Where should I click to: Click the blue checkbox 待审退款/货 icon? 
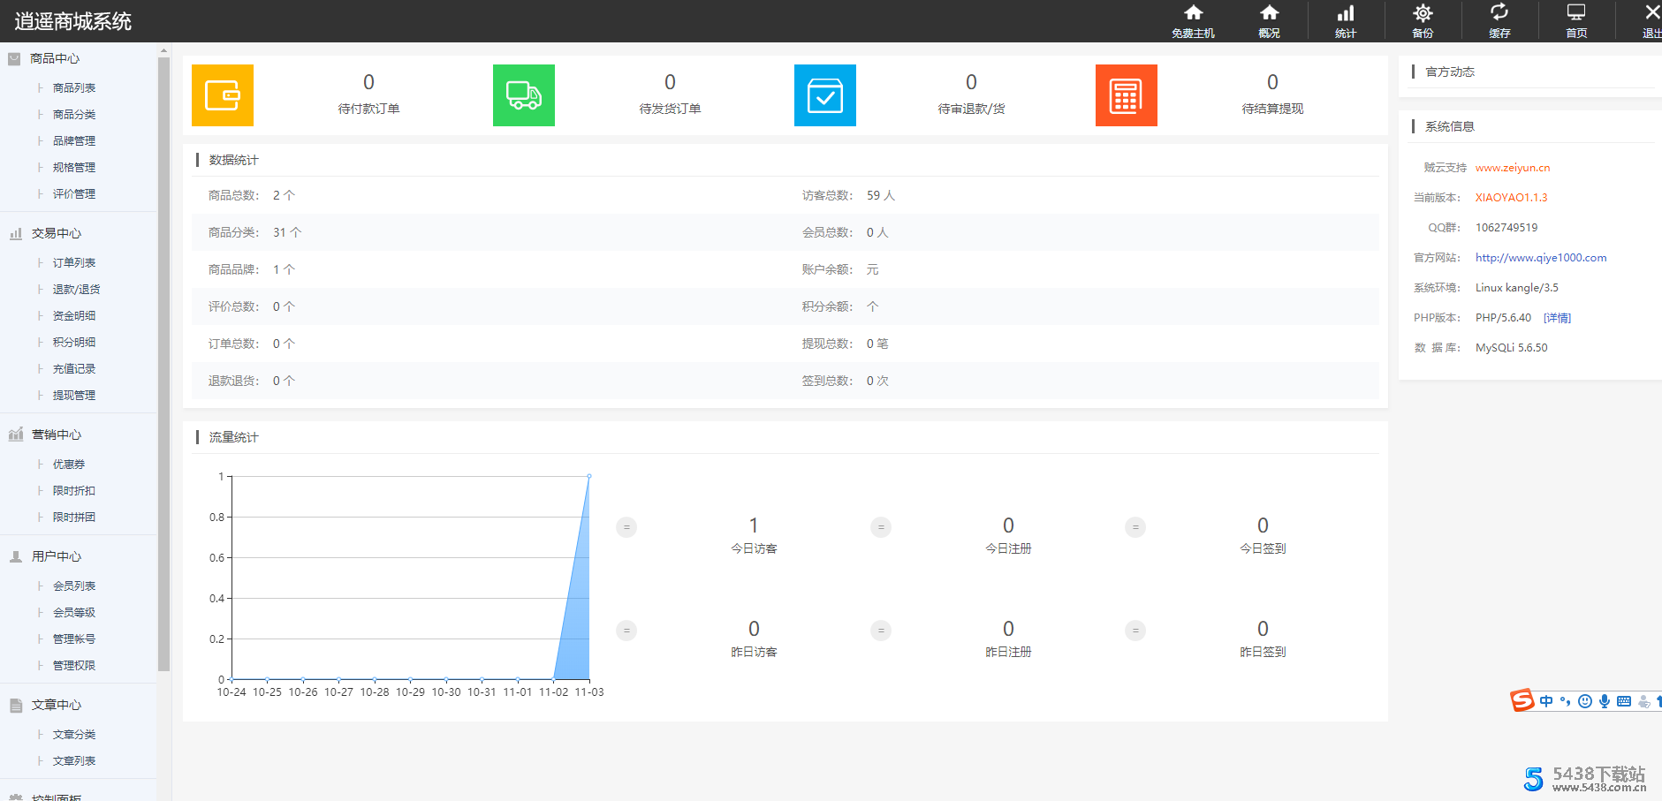coord(825,95)
